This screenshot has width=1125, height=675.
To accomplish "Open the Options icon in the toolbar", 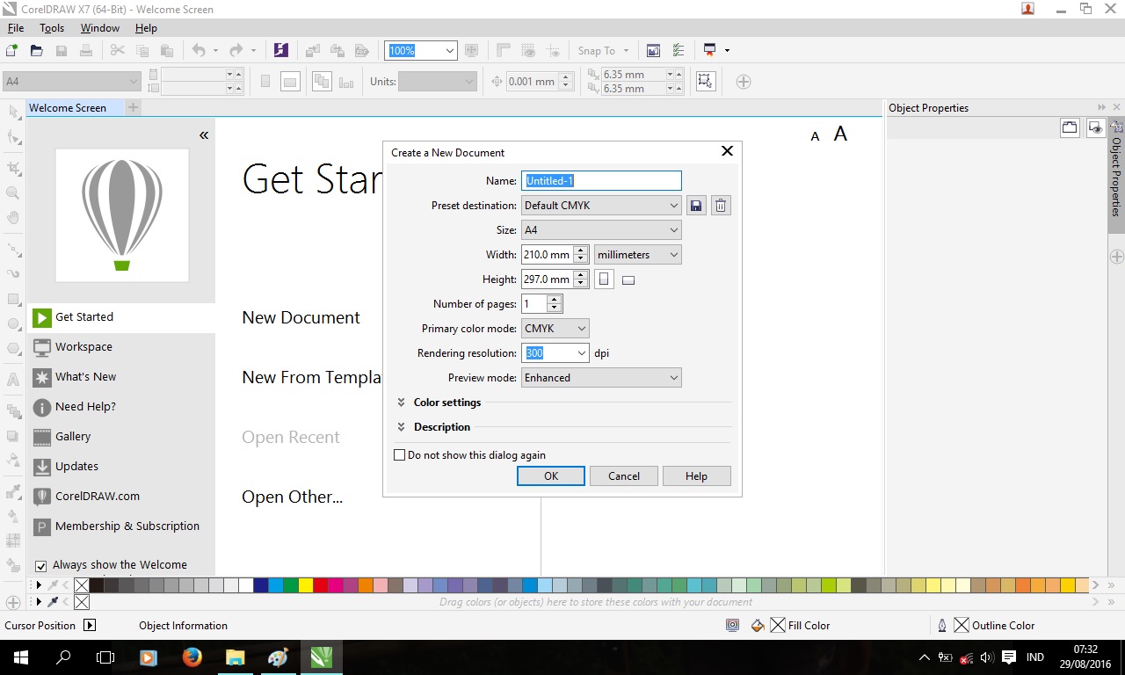I will click(x=678, y=51).
